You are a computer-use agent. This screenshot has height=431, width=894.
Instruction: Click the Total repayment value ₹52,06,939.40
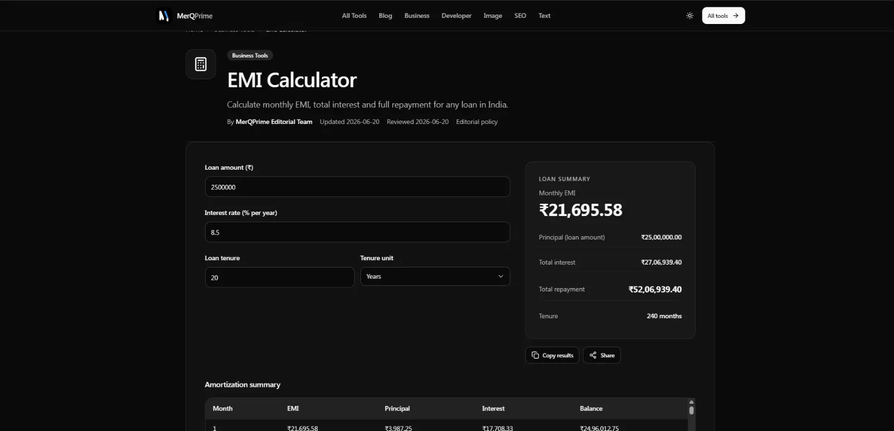point(655,289)
